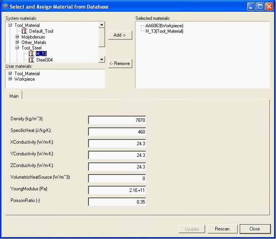Switch to the Main tab

pos(14,96)
